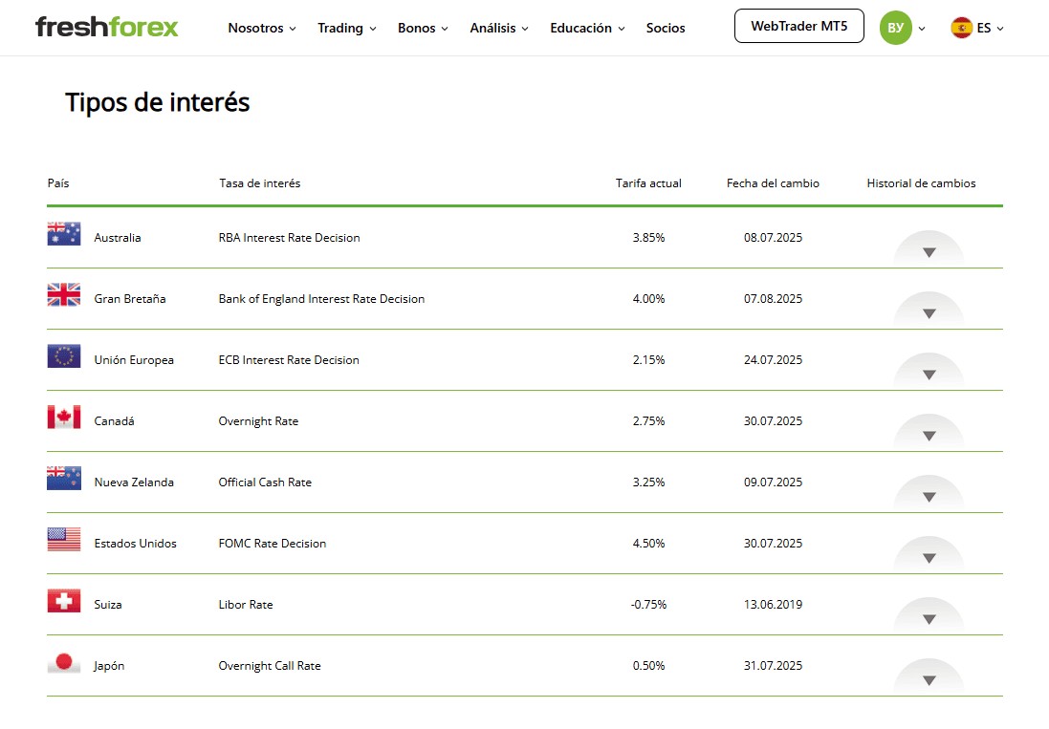Click the Gran Bretaña flag icon
1049x729 pixels.
[64, 294]
